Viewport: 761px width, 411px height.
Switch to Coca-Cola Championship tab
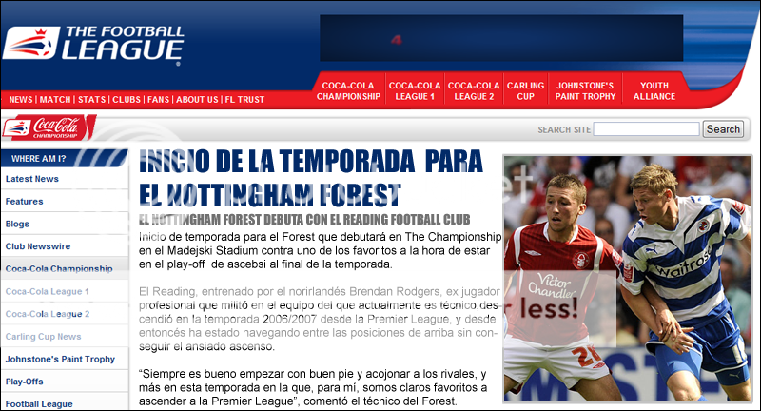[348, 90]
